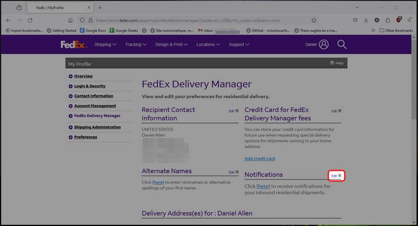
Task: Click the unlabeled globe bookmark after Google Sheets
Action: 144,30
